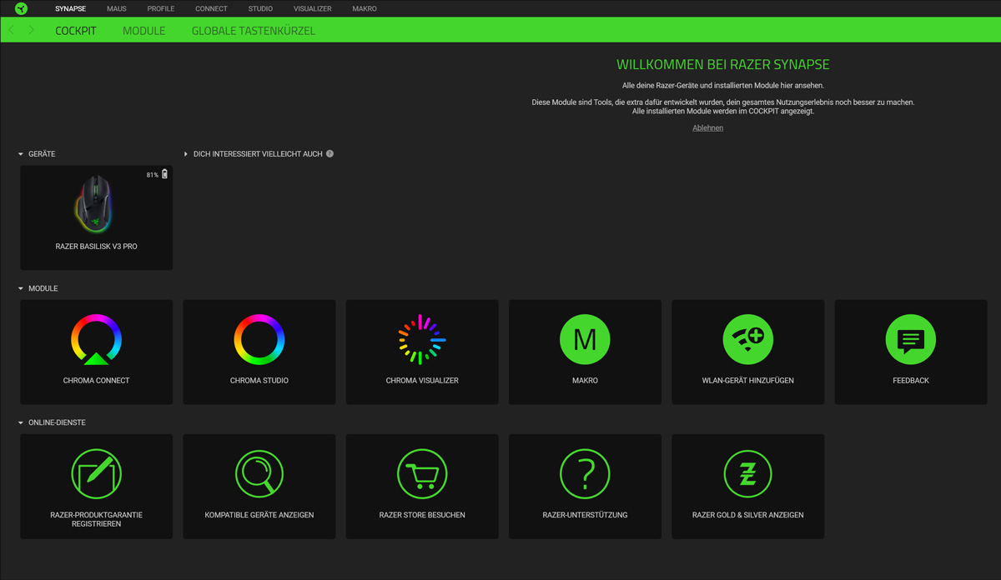Click the Chroma Studio label

tap(259, 381)
